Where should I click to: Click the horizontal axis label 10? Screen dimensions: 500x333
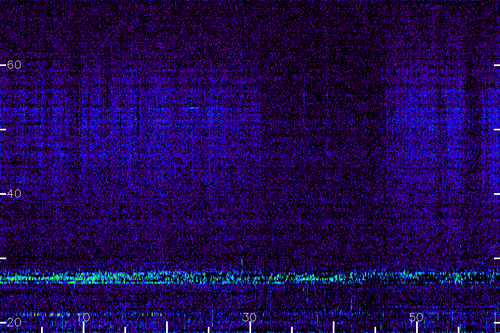pos(83,317)
